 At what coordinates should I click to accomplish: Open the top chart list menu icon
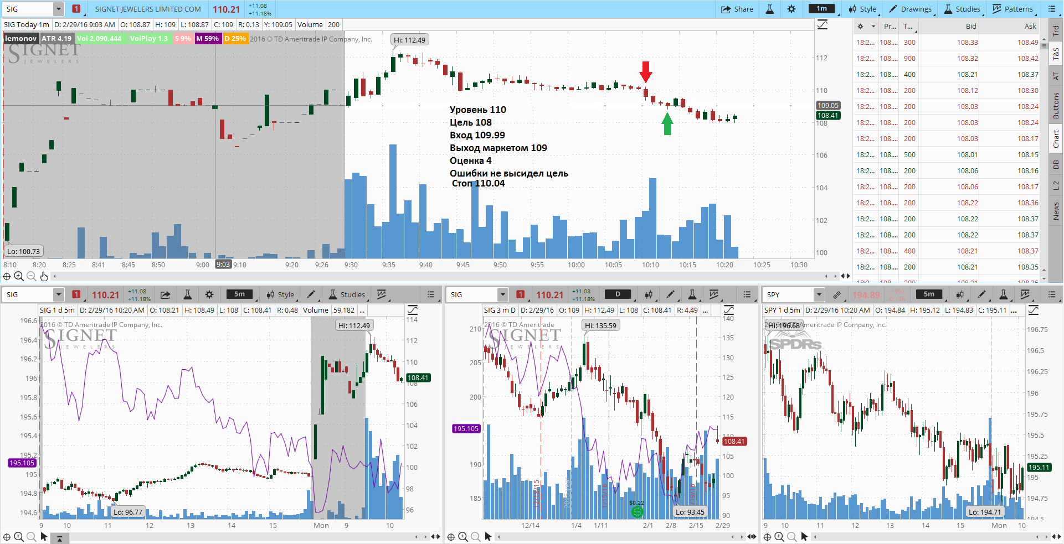coord(1052,9)
